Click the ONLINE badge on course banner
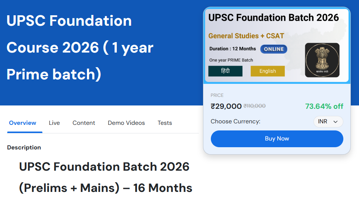 274,49
